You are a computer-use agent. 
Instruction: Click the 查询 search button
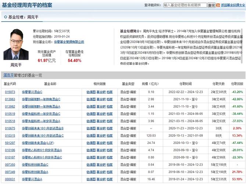(211, 5)
